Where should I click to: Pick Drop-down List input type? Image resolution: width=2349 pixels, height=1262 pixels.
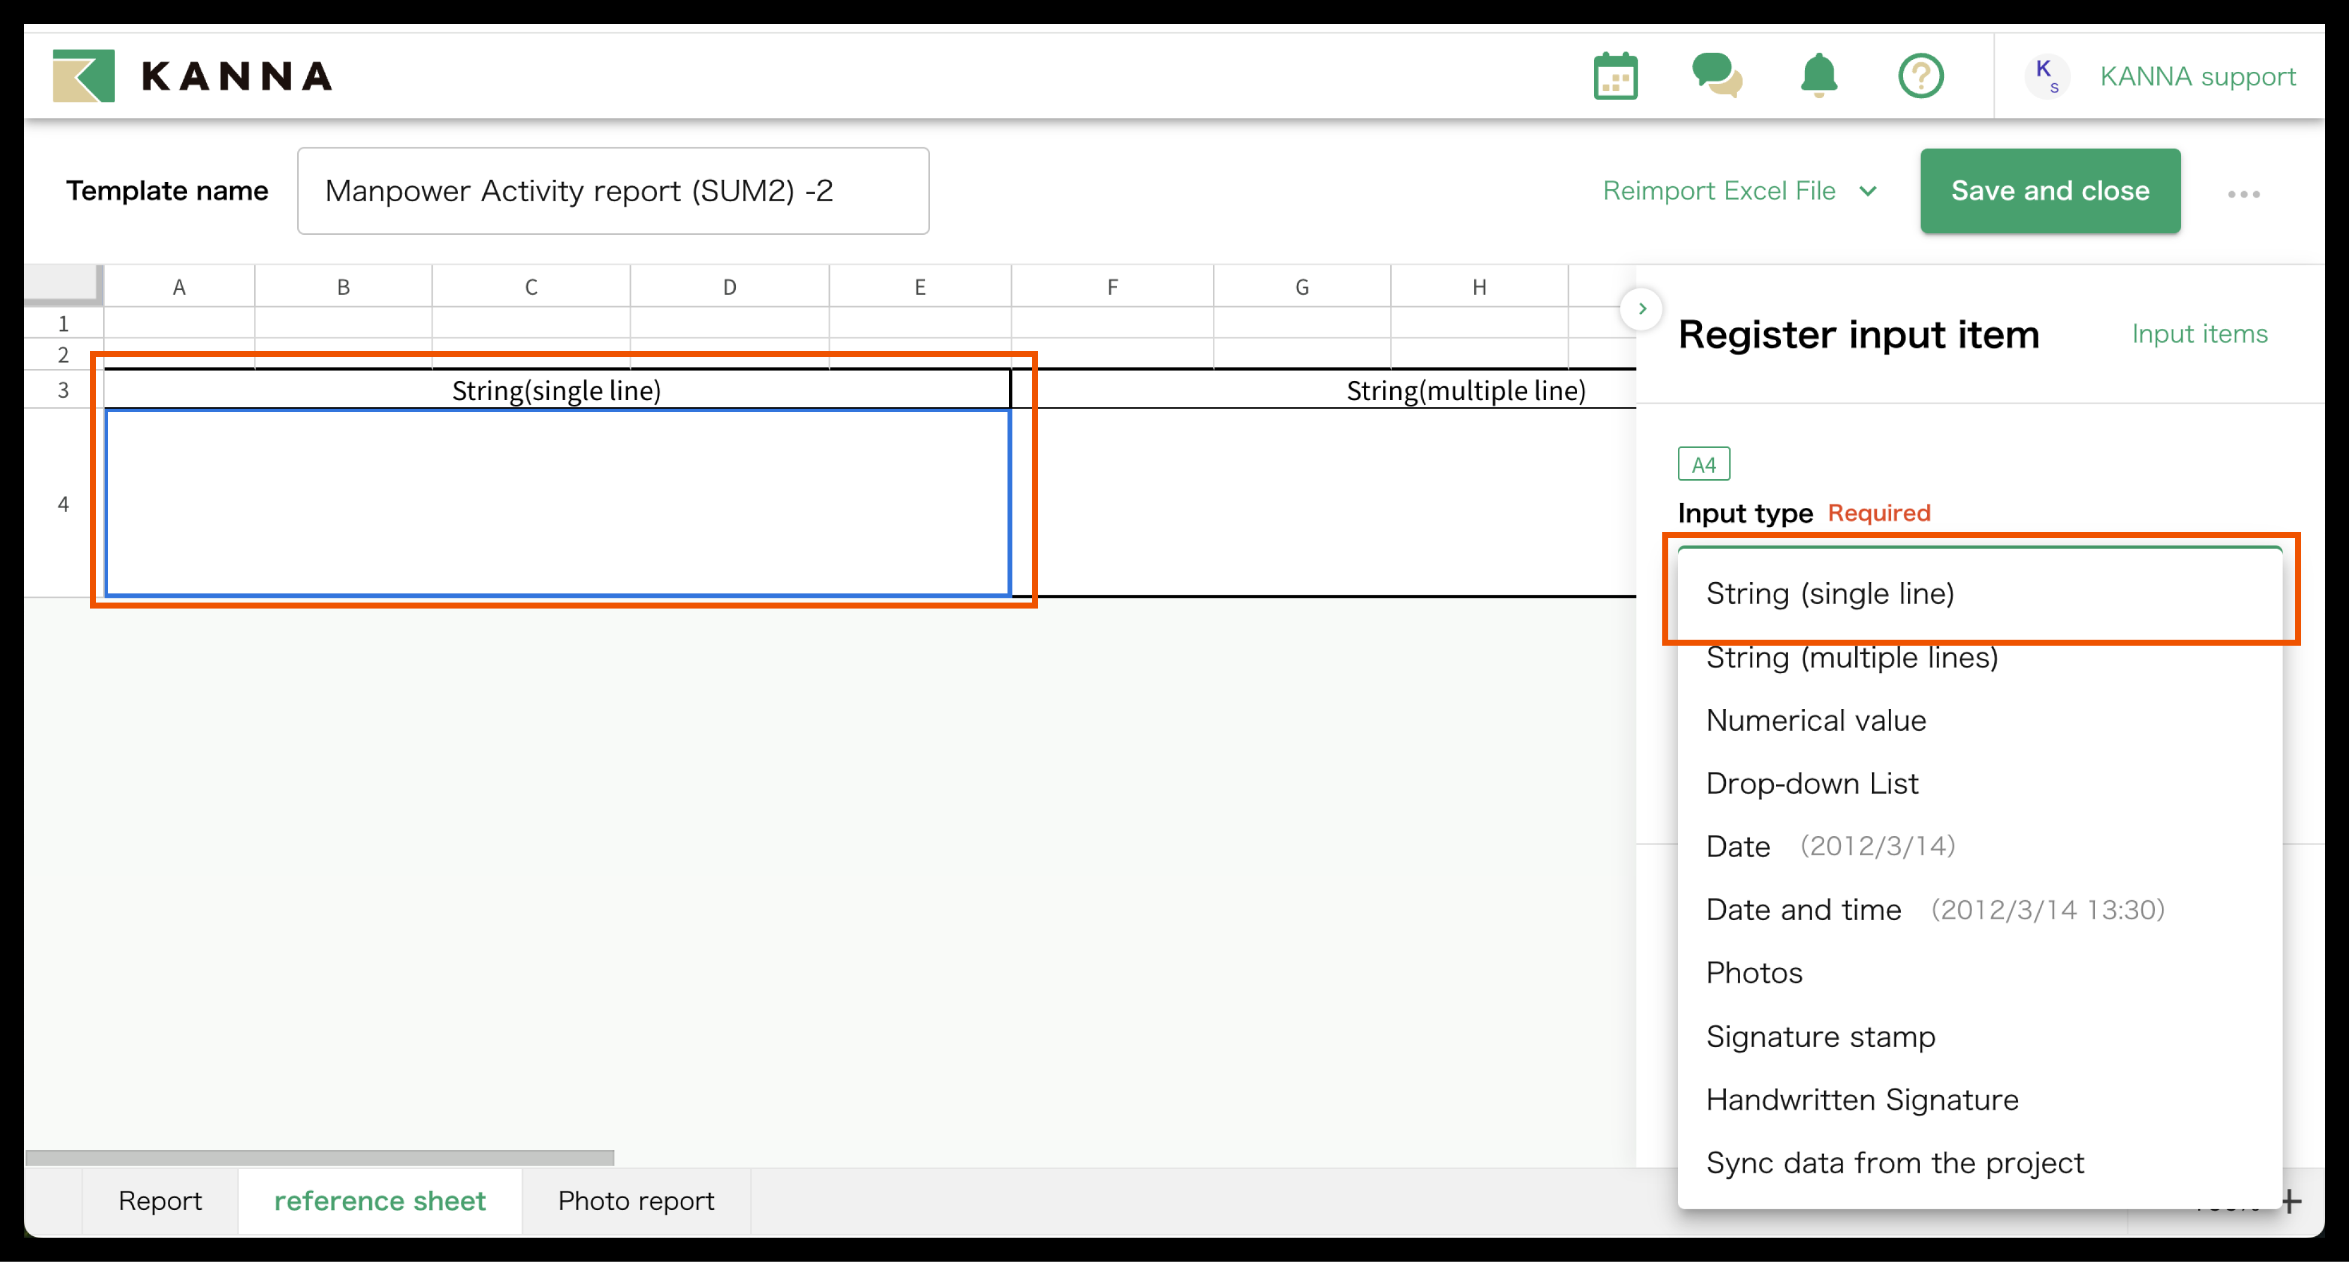pyautogui.click(x=1812, y=783)
